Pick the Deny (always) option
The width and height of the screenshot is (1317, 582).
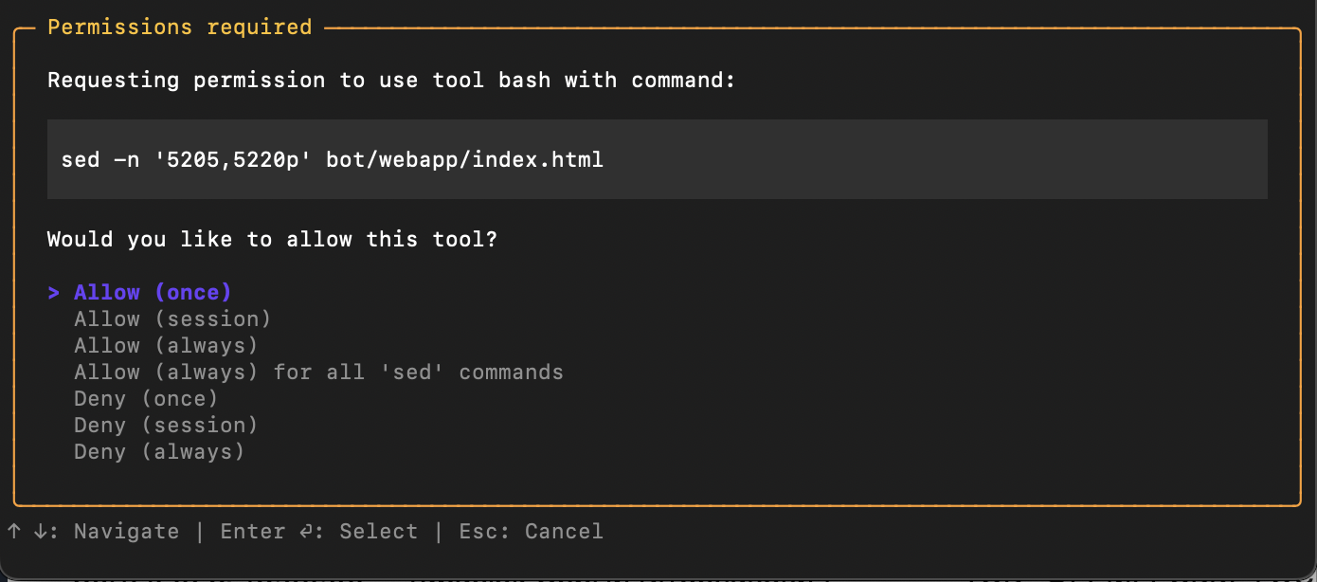[159, 452]
